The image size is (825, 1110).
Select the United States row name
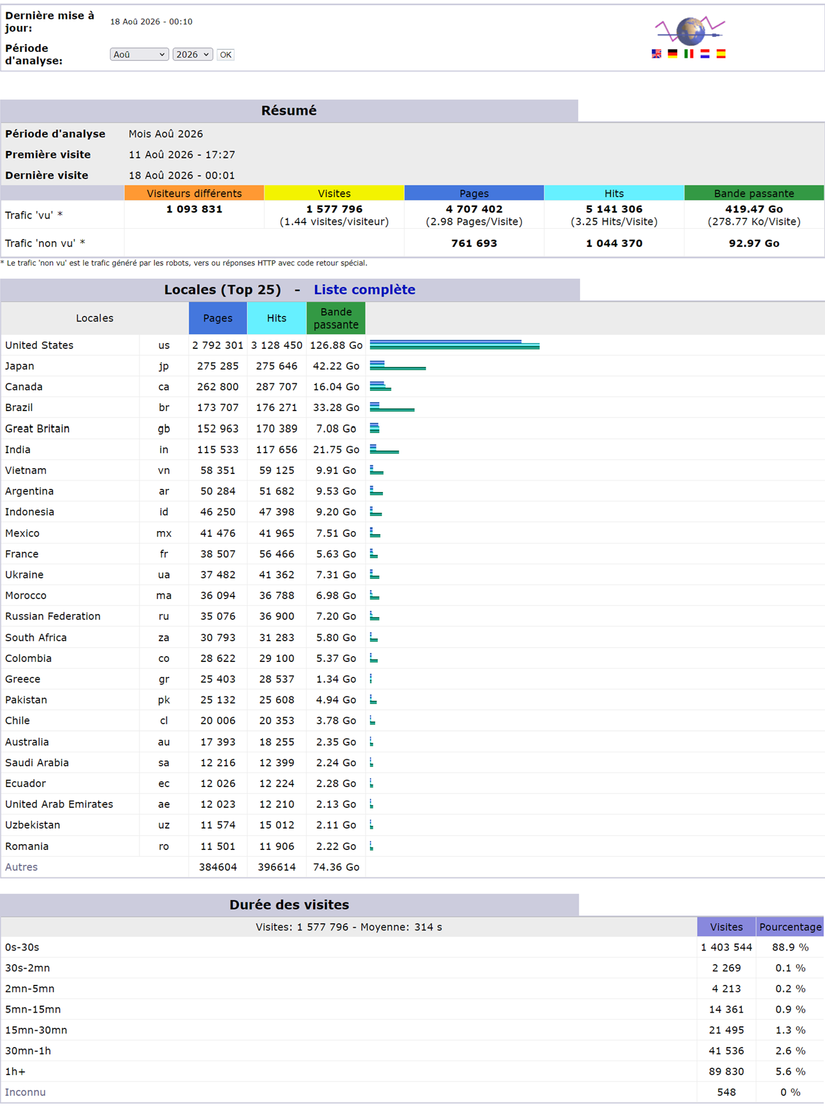(40, 345)
